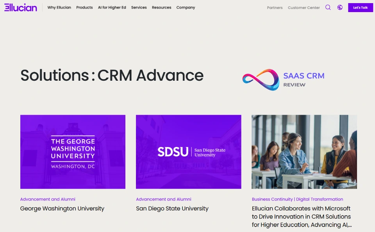The image size is (375, 232).
Task: Click the SaaS CRM Review infinity logo
Action: pyautogui.click(x=261, y=80)
